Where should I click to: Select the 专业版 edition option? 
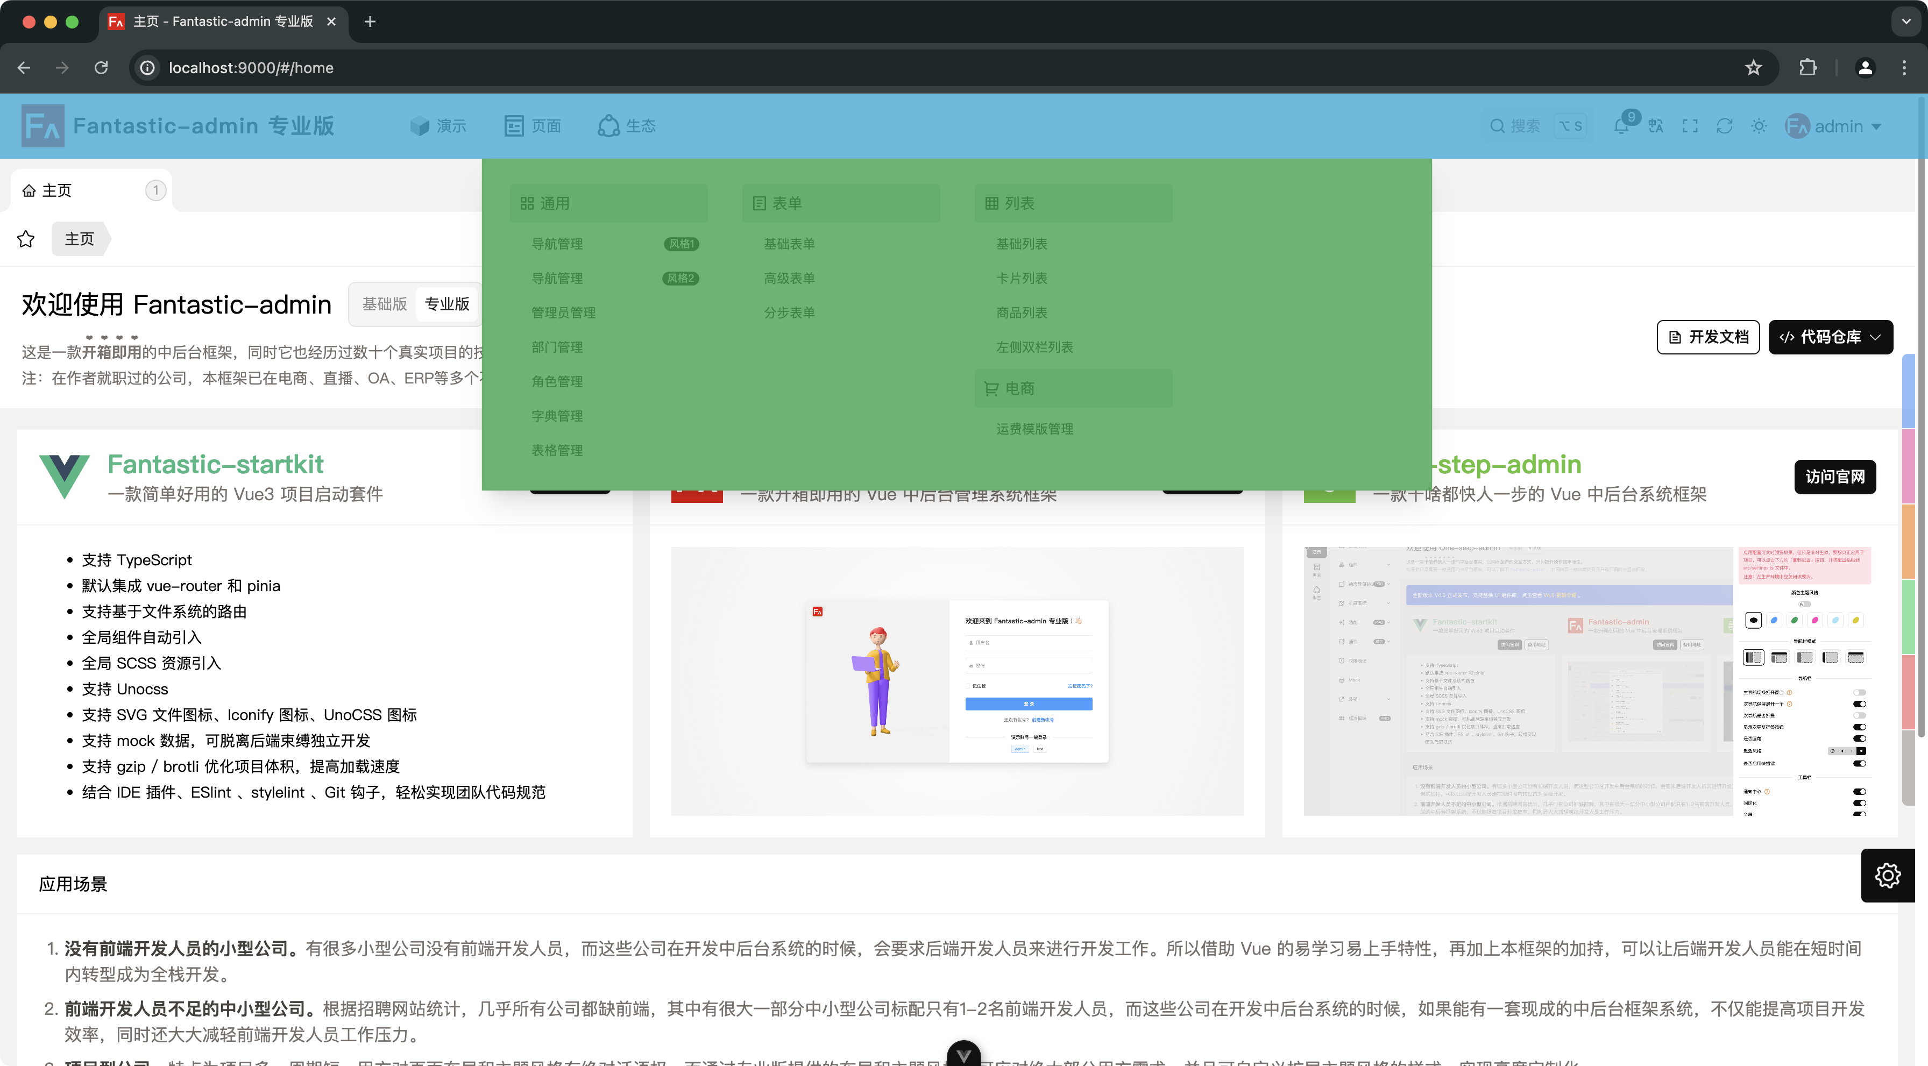point(447,304)
